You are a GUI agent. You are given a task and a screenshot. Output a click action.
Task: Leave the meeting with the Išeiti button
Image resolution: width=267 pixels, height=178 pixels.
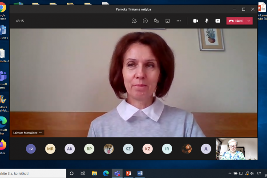(236, 21)
